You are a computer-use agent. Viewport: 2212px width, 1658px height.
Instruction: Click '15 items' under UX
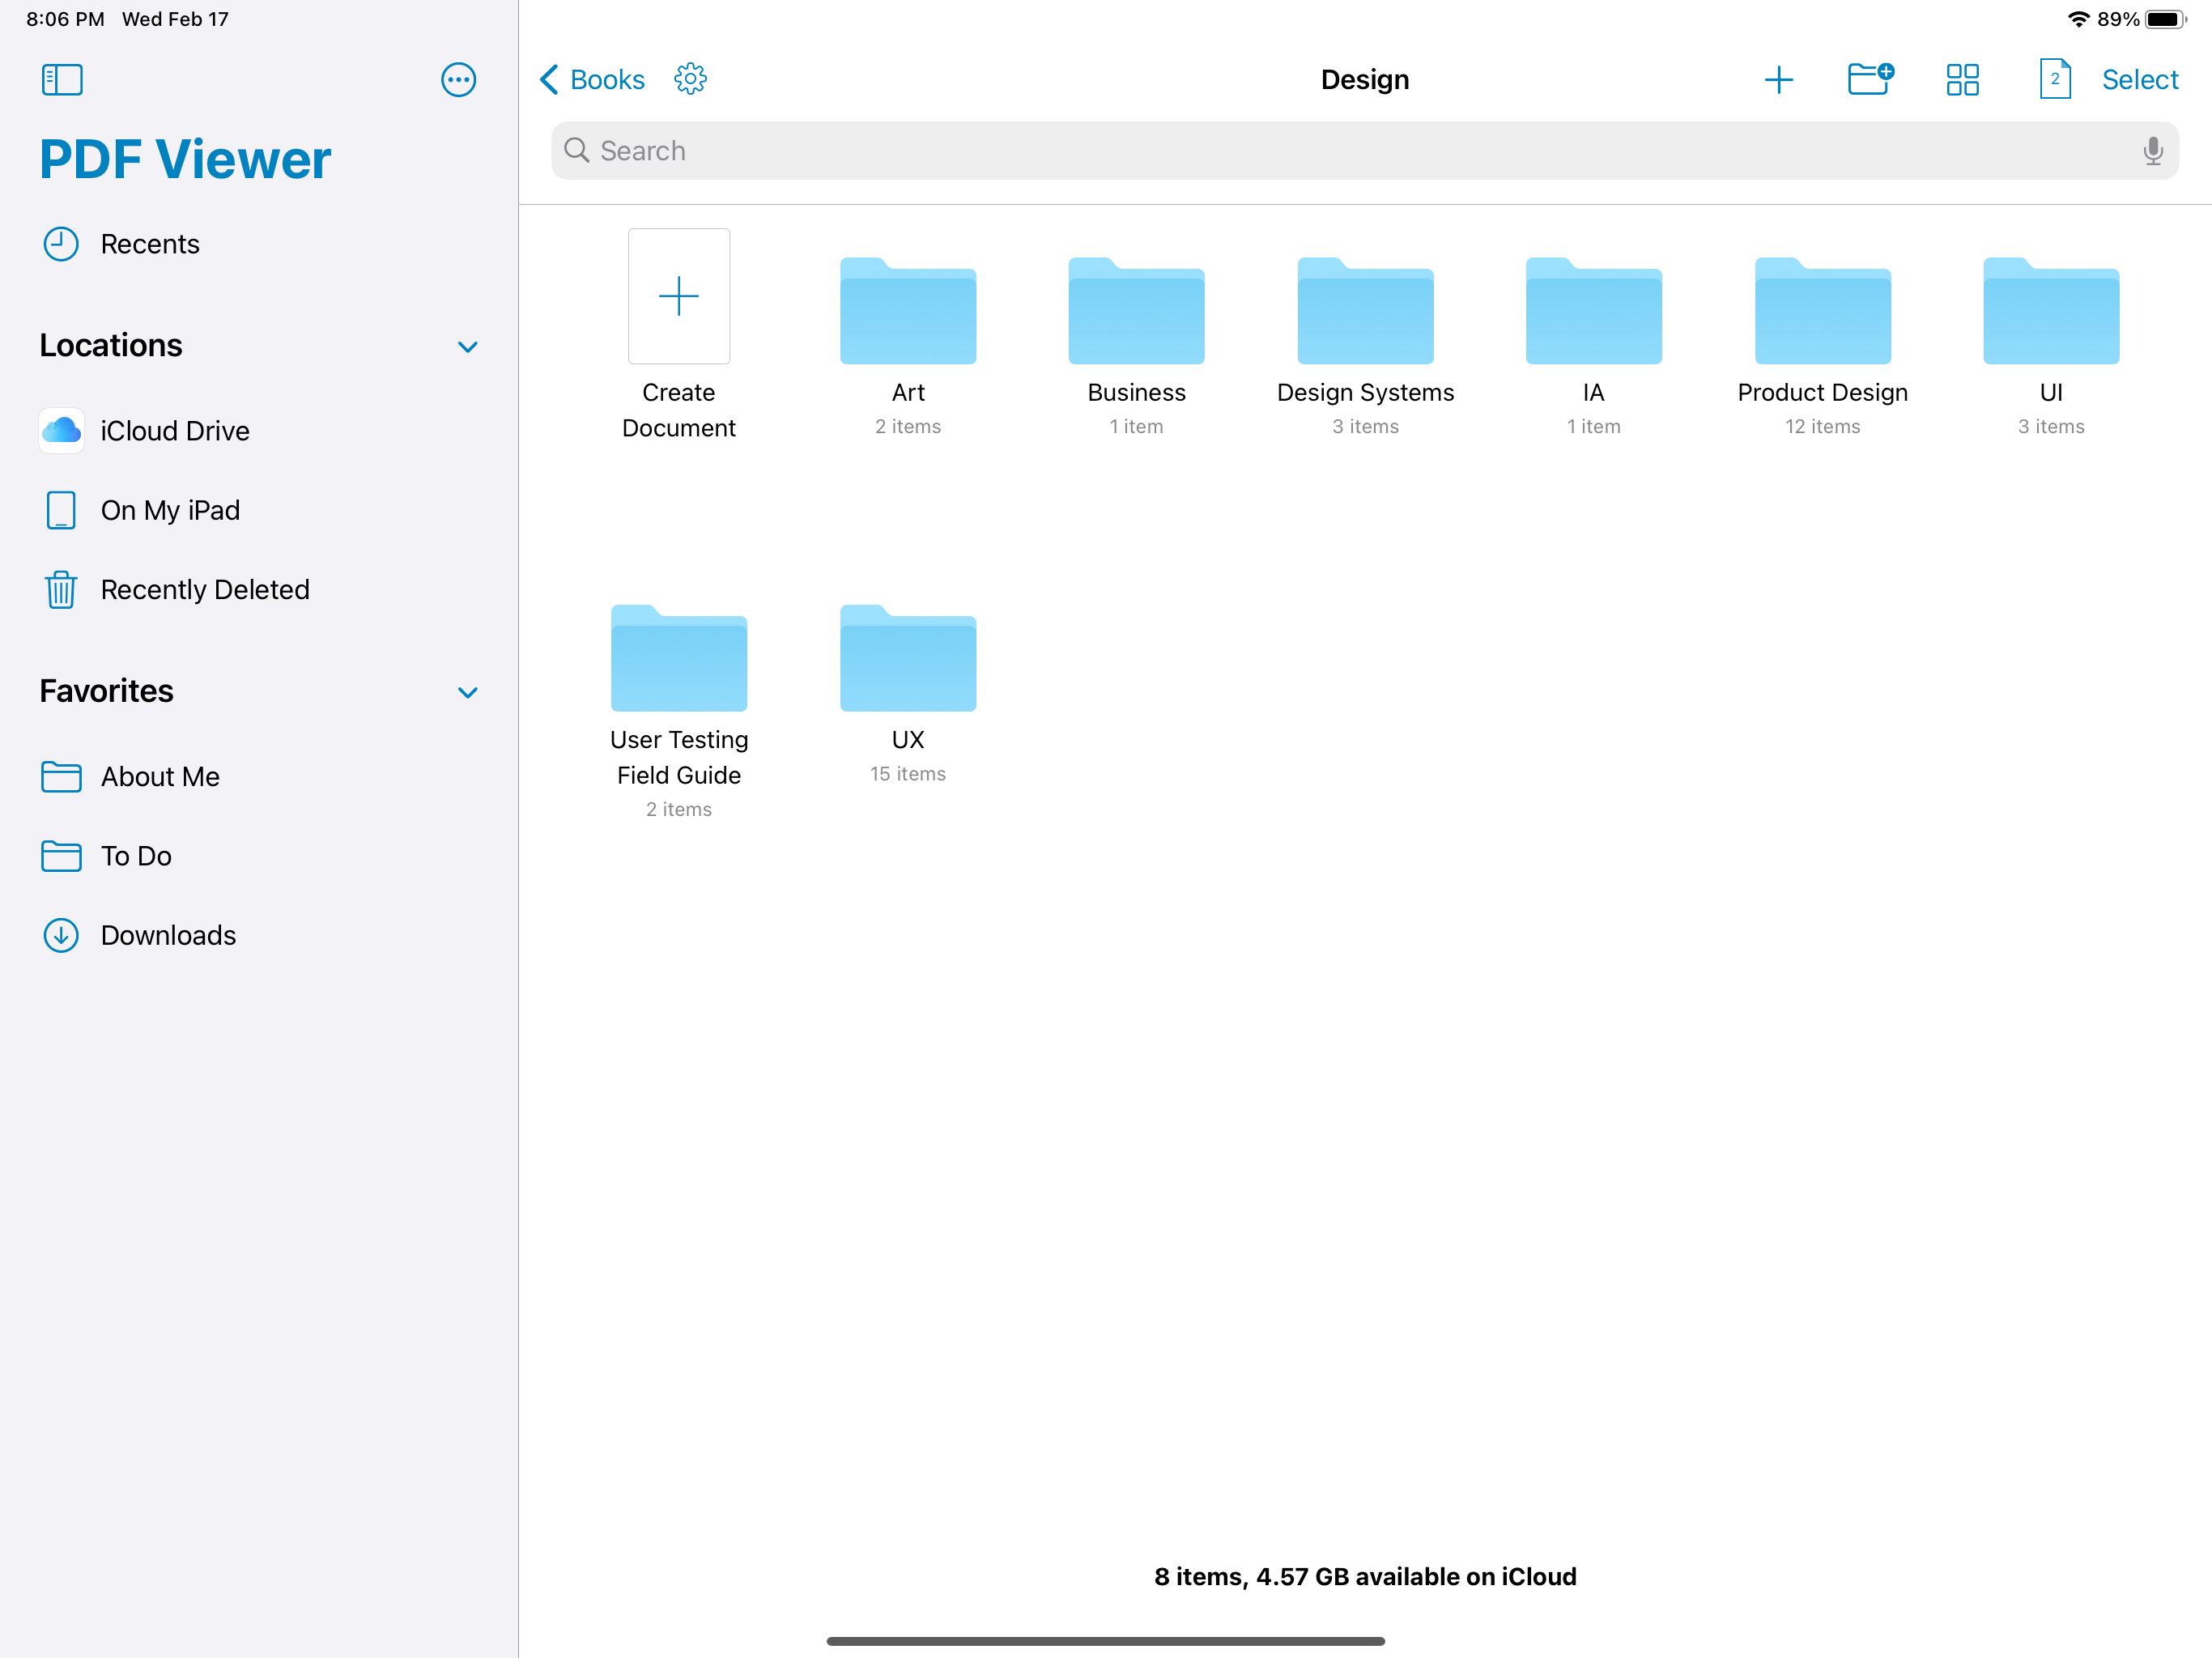pos(908,774)
